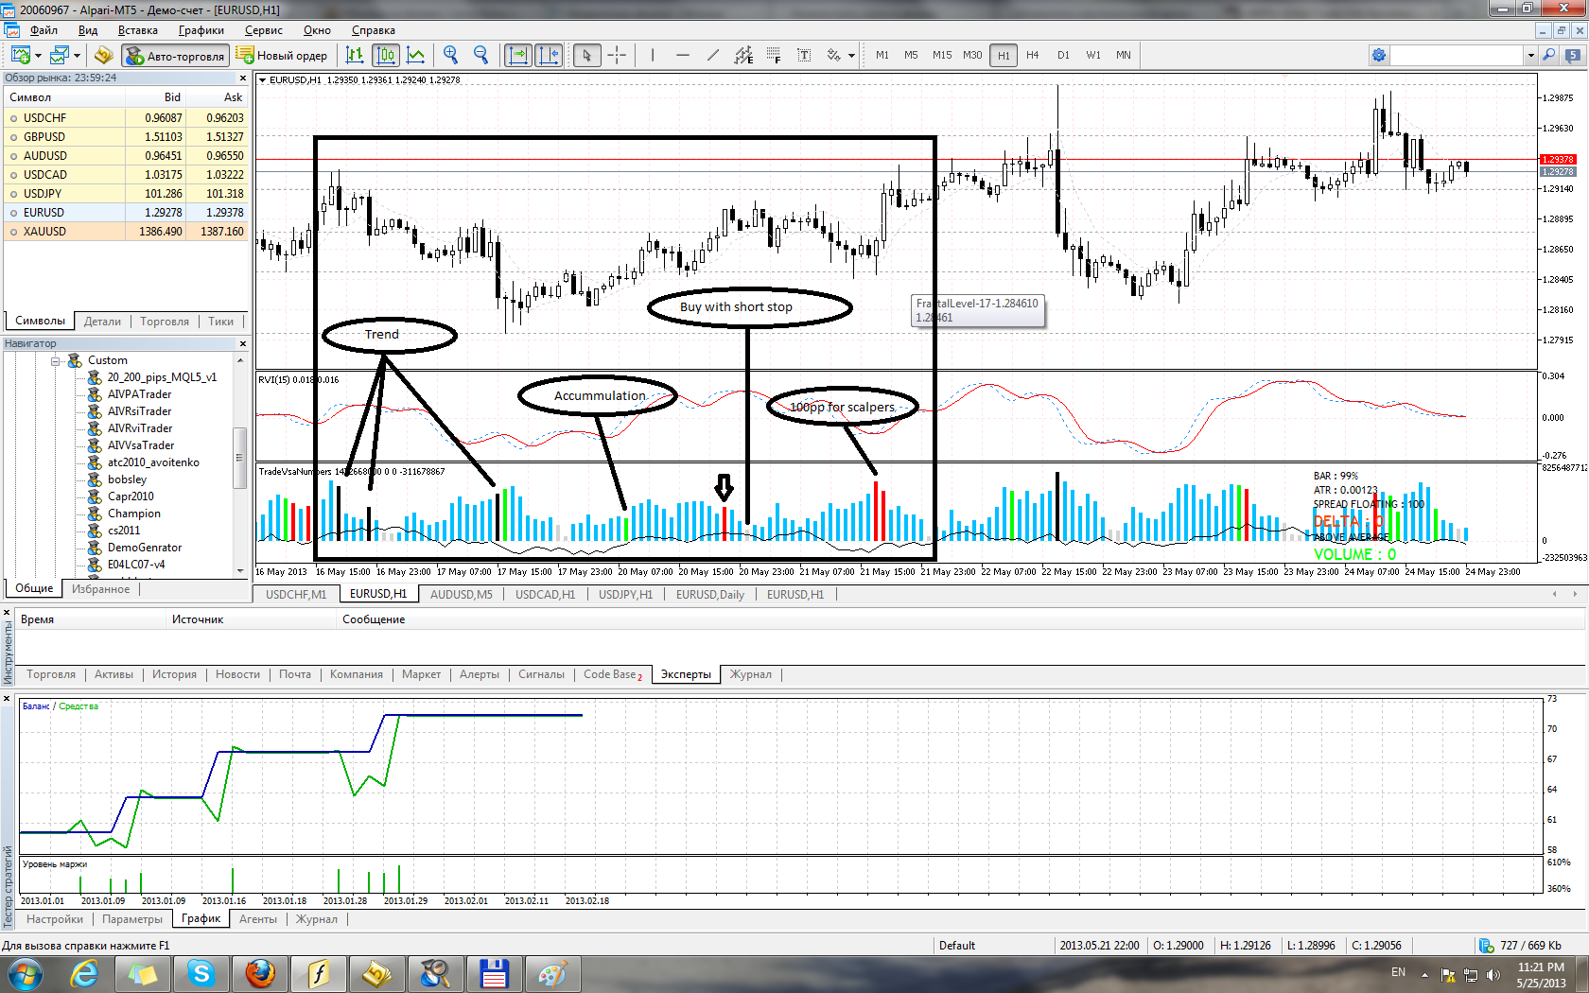Switch timeframe to M5

(911, 55)
